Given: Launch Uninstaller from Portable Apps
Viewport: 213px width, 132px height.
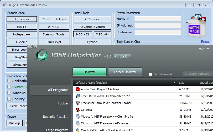Looking at the screenshot, I should pyautogui.click(x=22, y=19).
